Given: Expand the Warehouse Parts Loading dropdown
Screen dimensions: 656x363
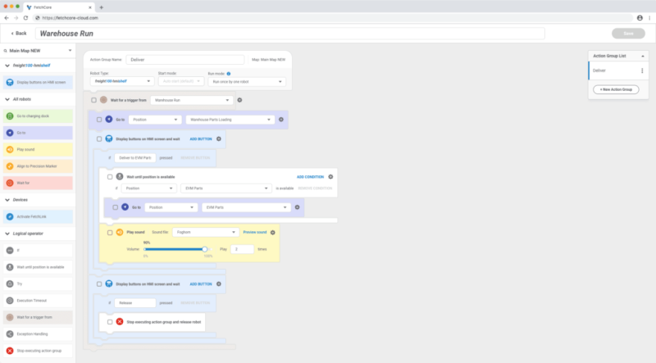Looking at the screenshot, I should click(x=230, y=120).
